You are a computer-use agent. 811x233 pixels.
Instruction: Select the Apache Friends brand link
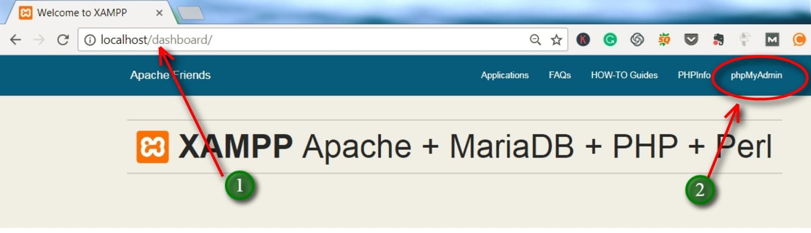[x=170, y=75]
